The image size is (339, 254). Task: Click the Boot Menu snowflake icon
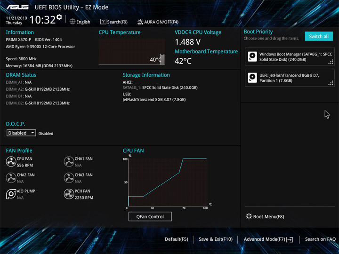click(249, 216)
